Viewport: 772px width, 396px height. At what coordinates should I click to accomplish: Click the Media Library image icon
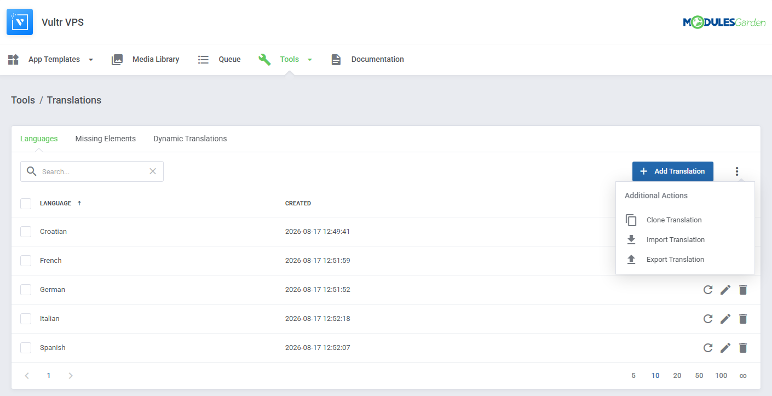tap(117, 60)
